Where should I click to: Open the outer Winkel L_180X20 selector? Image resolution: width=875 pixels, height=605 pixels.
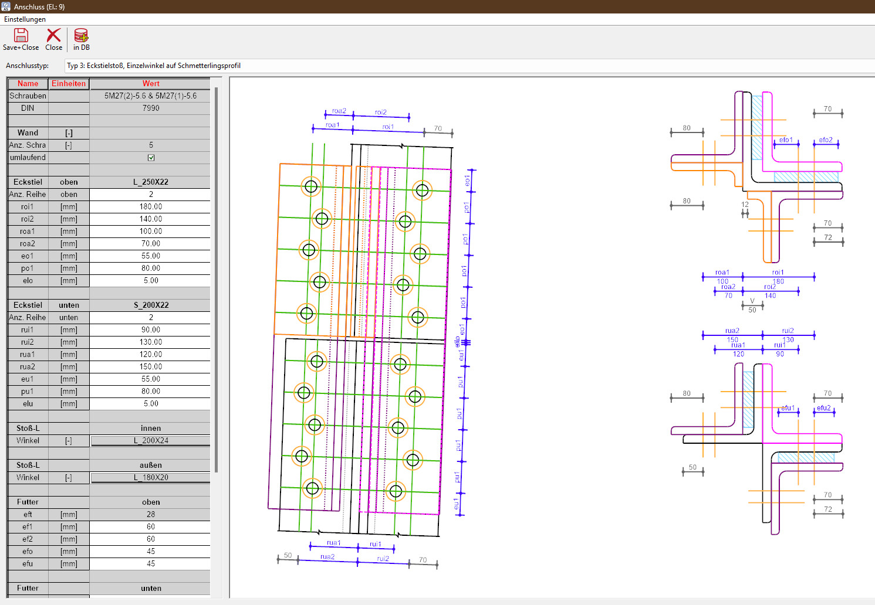(150, 478)
